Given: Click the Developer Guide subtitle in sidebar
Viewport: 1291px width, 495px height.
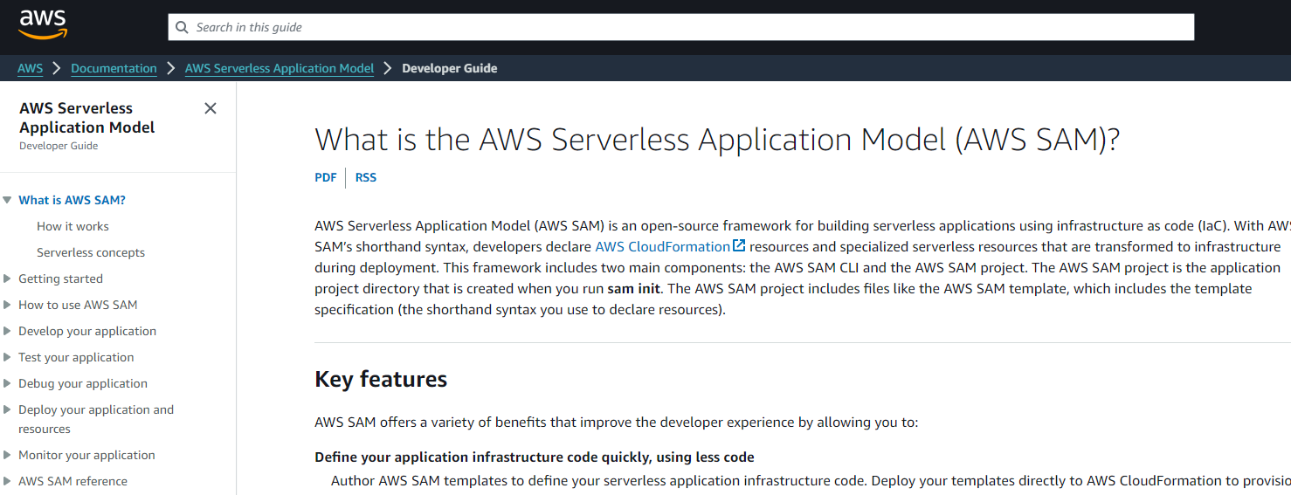Looking at the screenshot, I should 59,146.
